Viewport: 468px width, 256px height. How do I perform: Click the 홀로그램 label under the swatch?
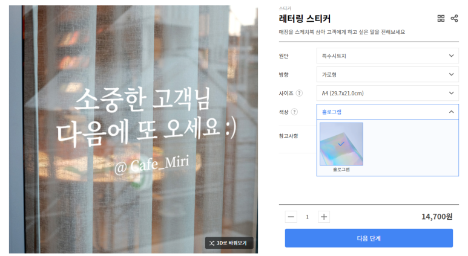pos(341,170)
